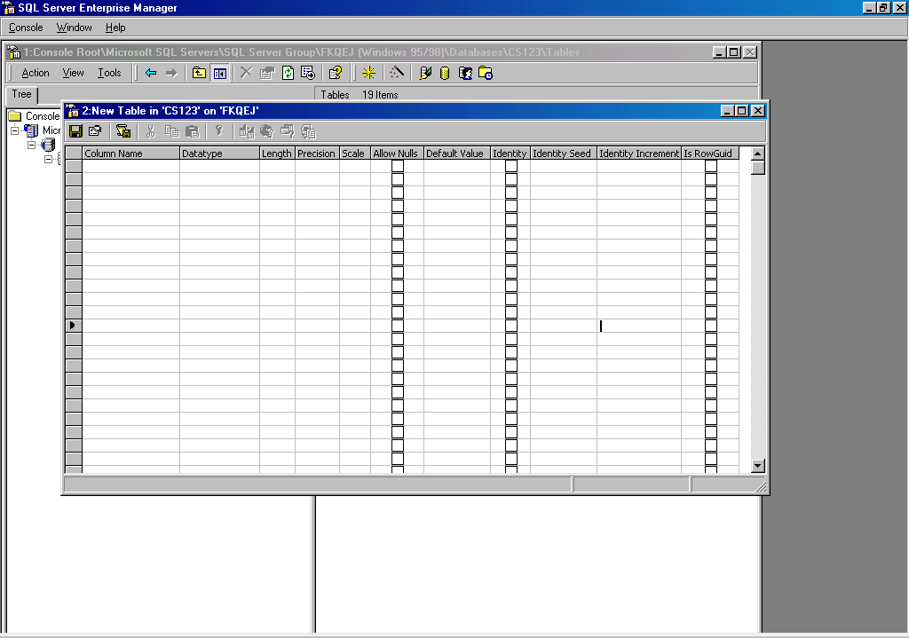
Task: Set primary key with the key icon
Action: (219, 131)
